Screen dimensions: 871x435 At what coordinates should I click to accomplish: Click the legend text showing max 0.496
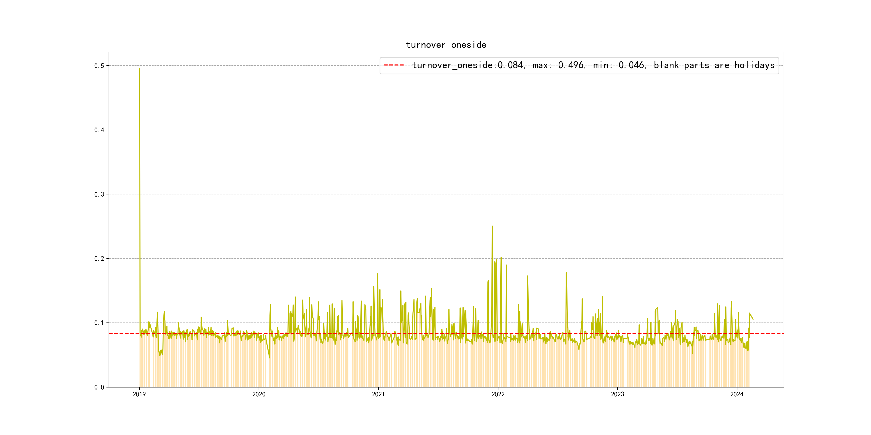pyautogui.click(x=559, y=65)
